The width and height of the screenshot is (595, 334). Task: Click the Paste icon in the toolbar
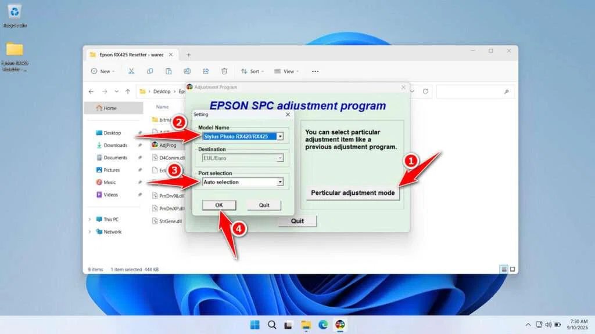[x=169, y=71]
